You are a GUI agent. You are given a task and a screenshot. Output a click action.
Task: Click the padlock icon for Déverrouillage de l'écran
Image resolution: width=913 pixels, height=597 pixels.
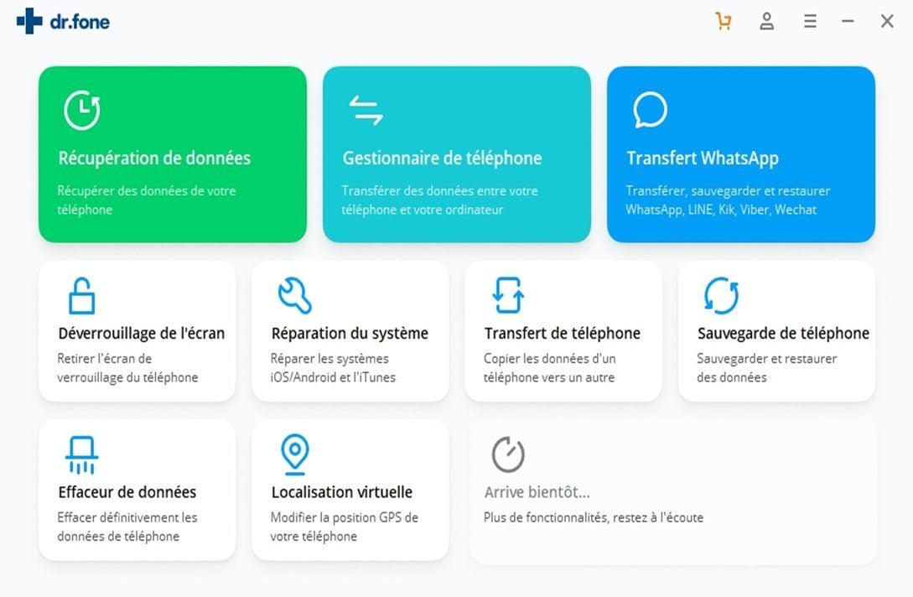pos(81,296)
